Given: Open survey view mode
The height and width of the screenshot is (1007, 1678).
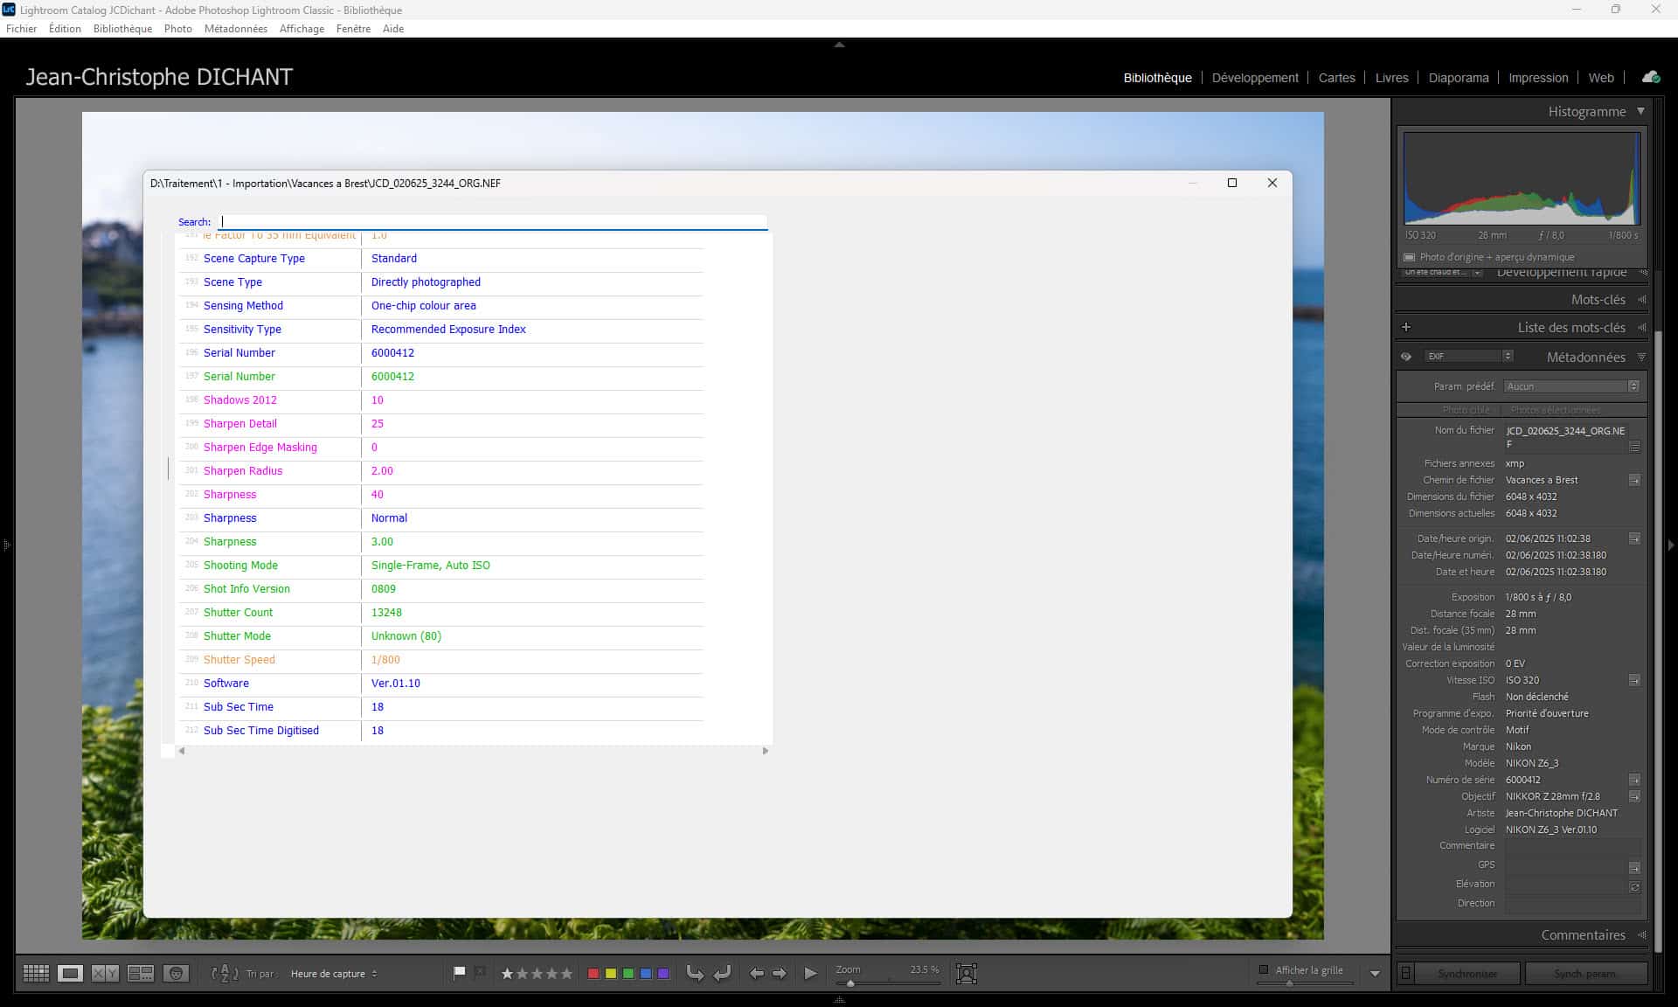Looking at the screenshot, I should 140,973.
